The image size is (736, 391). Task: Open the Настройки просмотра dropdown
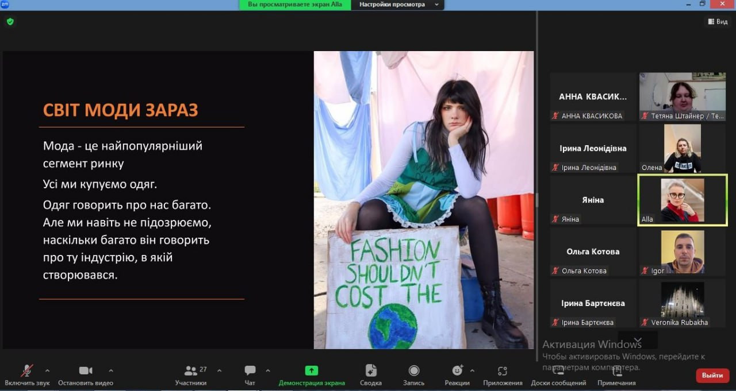(x=398, y=5)
